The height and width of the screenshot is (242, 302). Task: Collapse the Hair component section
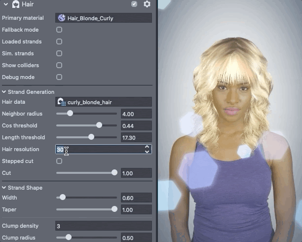[5, 4]
